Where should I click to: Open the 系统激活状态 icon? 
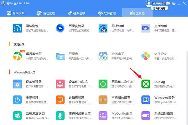[17, 116]
